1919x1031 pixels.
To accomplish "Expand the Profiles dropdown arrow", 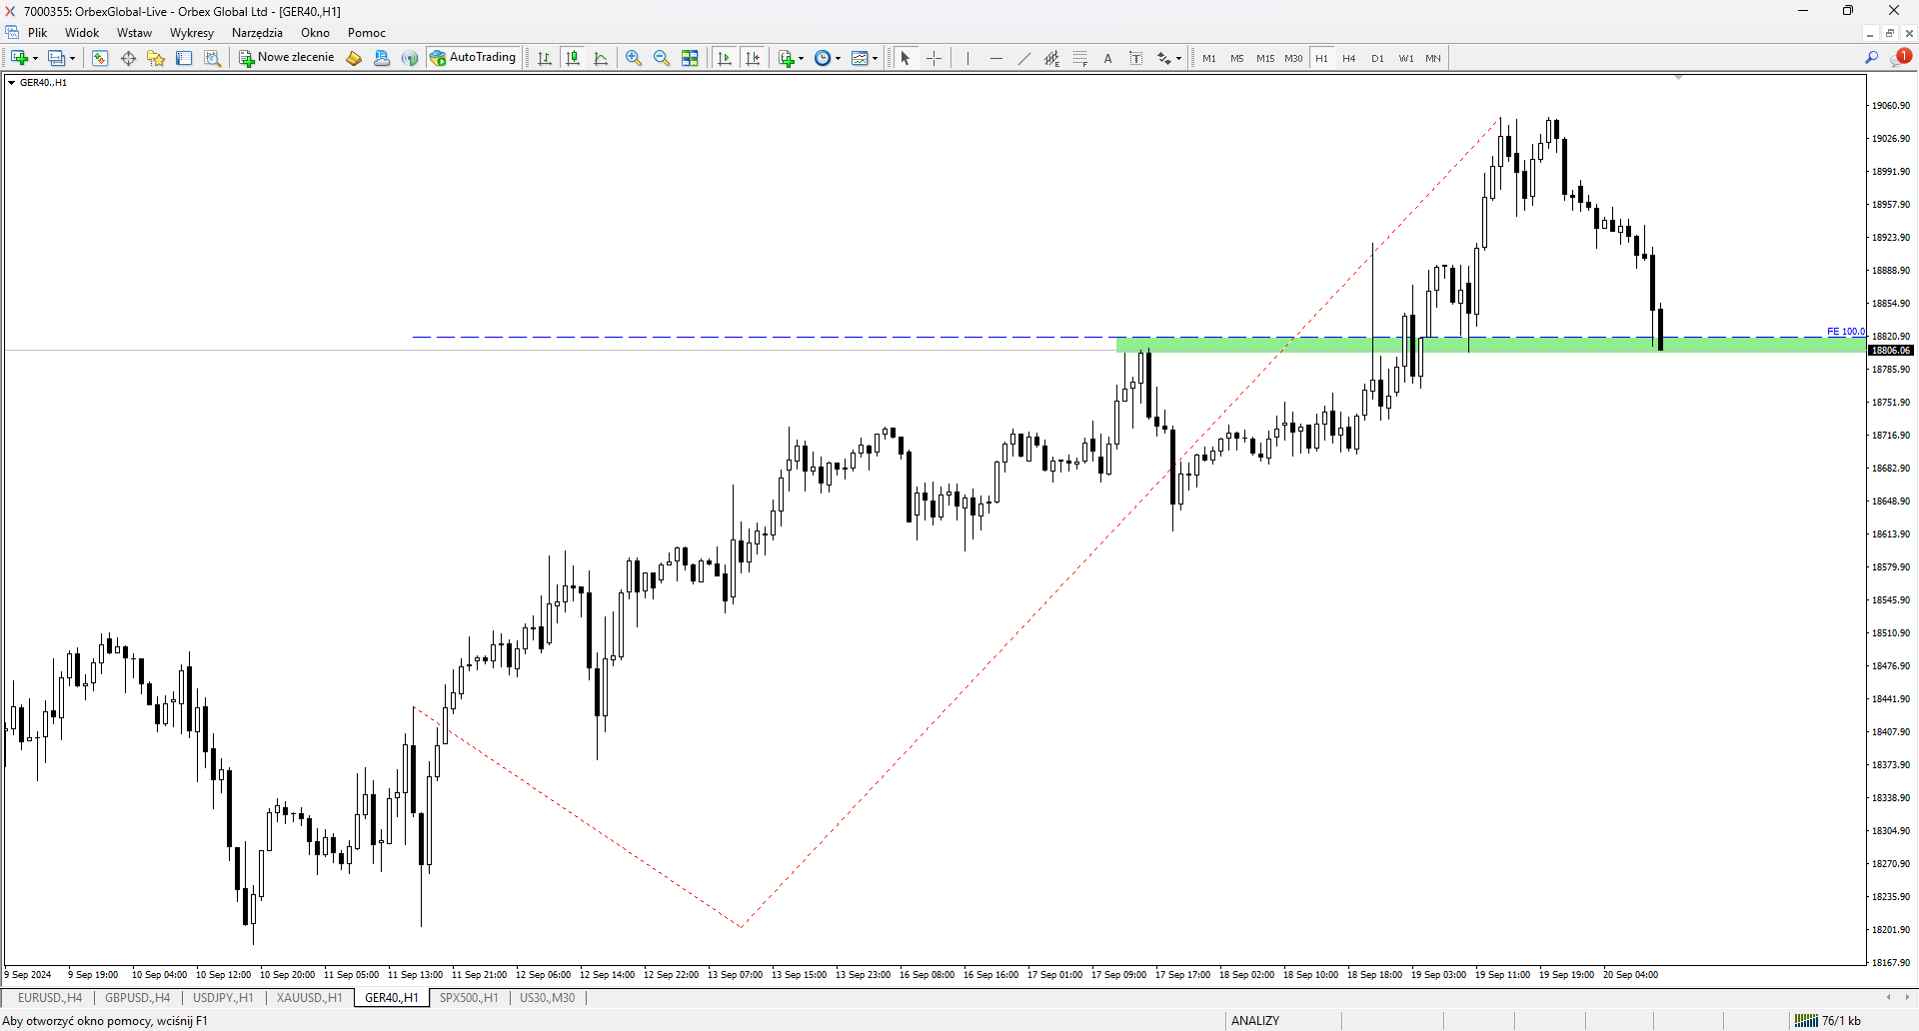I will click(x=72, y=58).
